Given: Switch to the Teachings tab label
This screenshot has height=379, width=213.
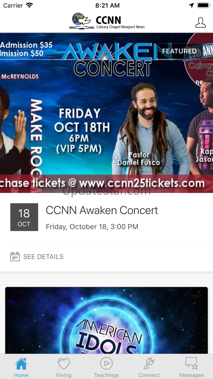Looking at the screenshot, I should (x=106, y=375).
